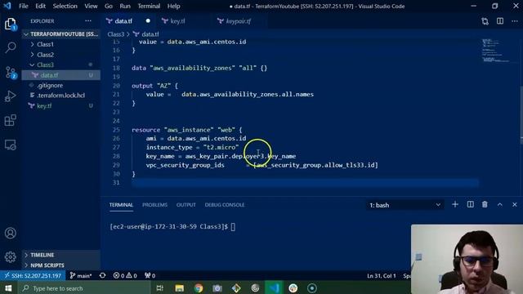Screen dimensions: 523x294
Task: Open .terraform.lock.hcl file
Action: [60, 96]
